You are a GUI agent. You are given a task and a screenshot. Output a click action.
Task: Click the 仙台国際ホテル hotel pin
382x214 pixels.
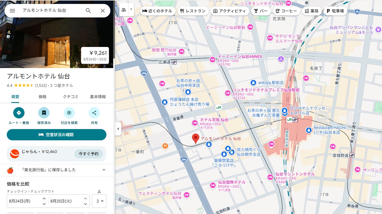(x=213, y=185)
